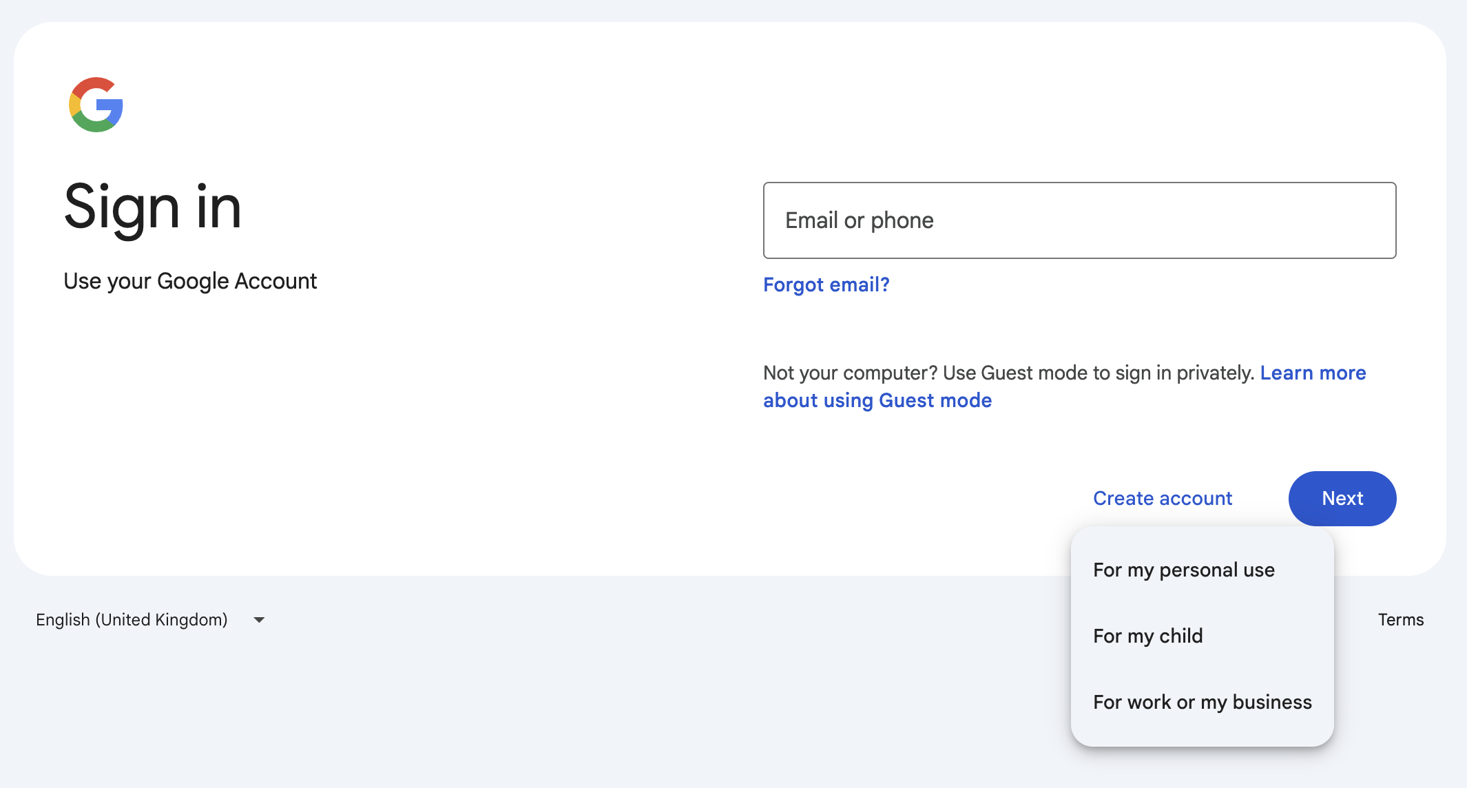Open the Terms page
Viewport: 1467px width, 788px height.
tap(1400, 619)
